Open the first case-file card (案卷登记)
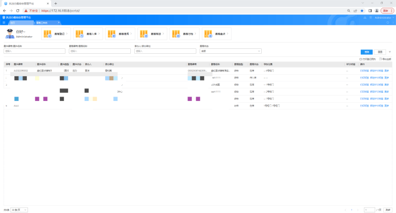The width and height of the screenshot is (396, 213). [x=56, y=34]
